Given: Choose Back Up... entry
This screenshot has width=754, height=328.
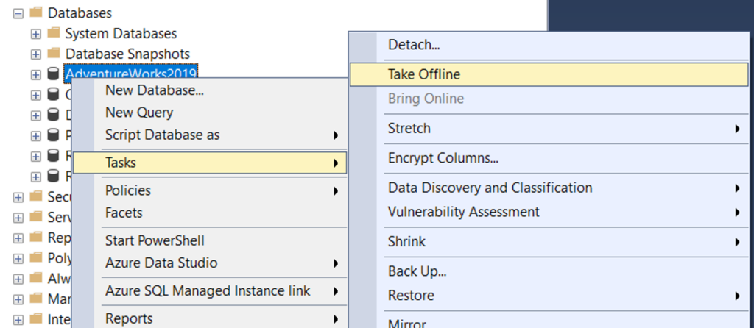Looking at the screenshot, I should pos(549,271).
